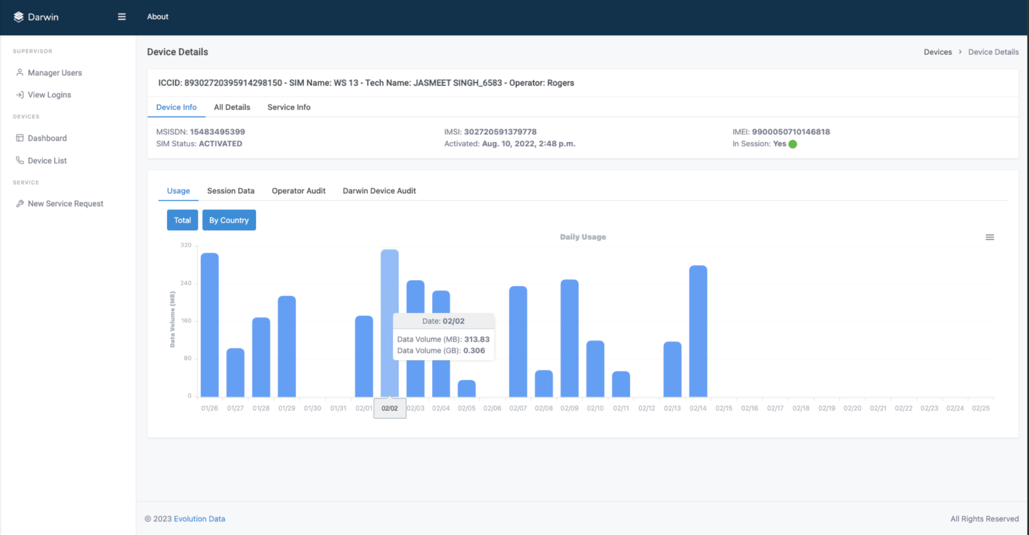Viewport: 1029px width, 535px height.
Task: Click the green In Session status dot
Action: point(793,144)
